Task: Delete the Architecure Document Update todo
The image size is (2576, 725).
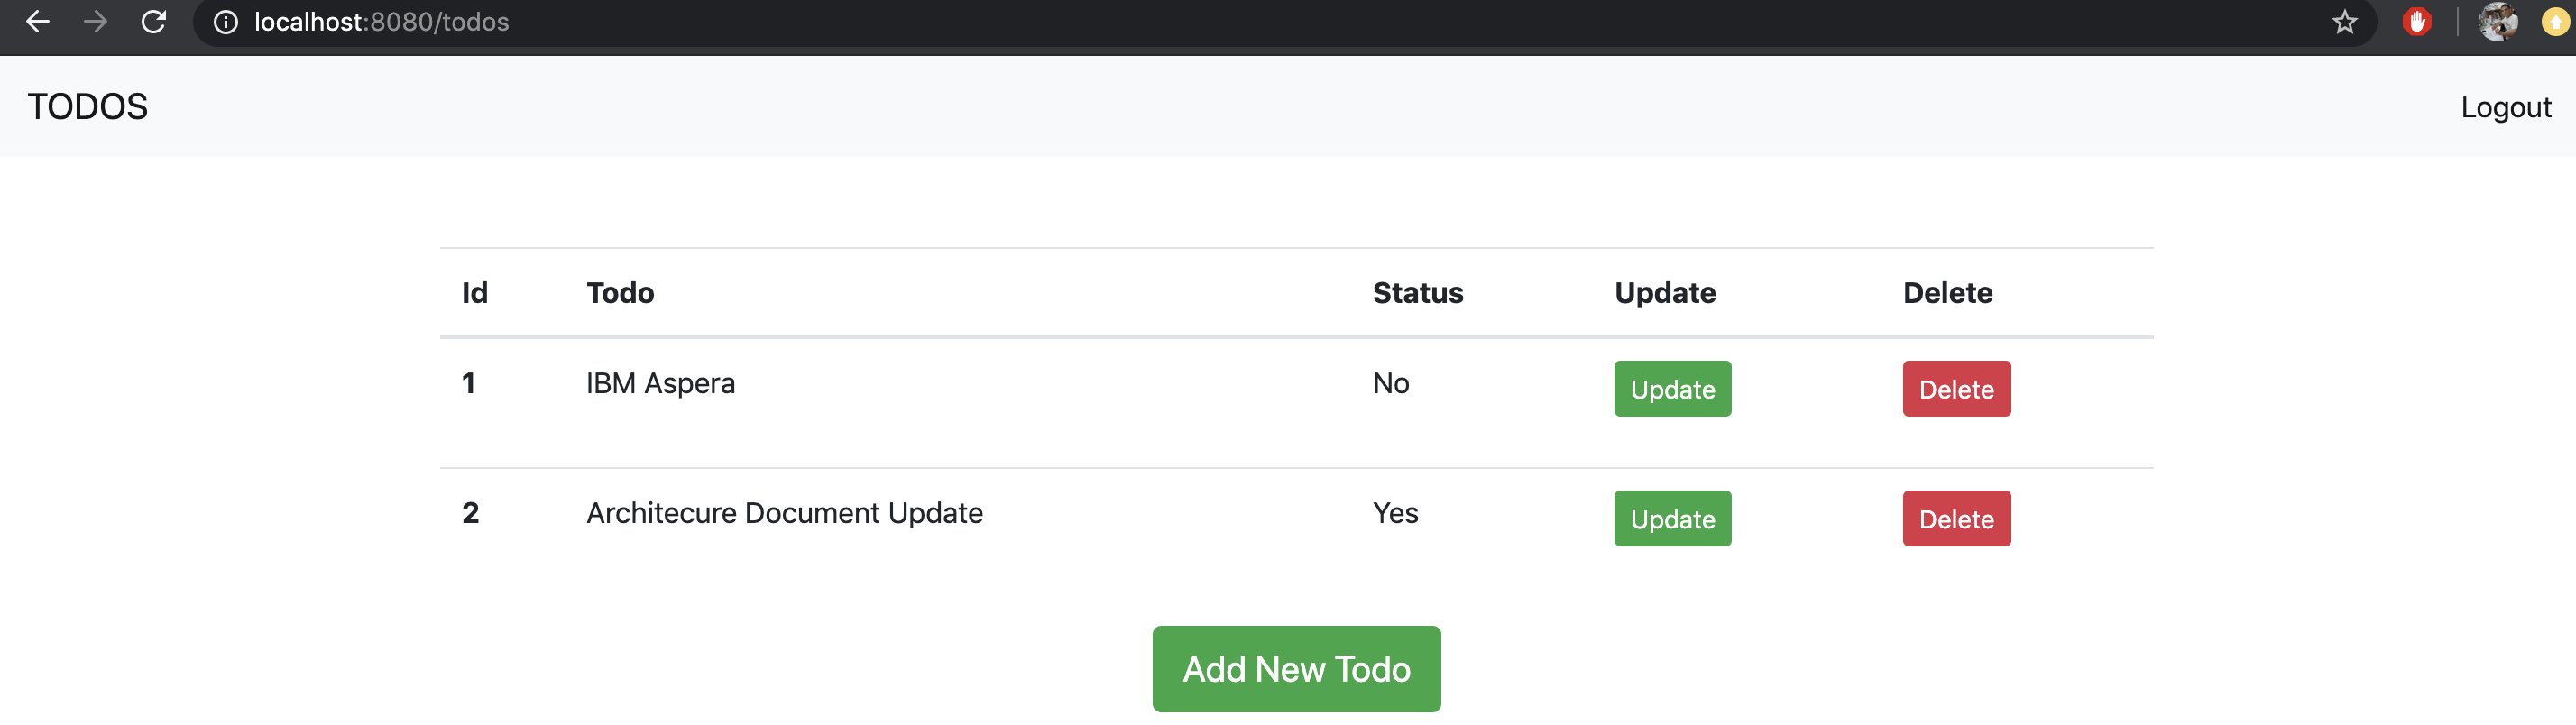Action: [1956, 518]
